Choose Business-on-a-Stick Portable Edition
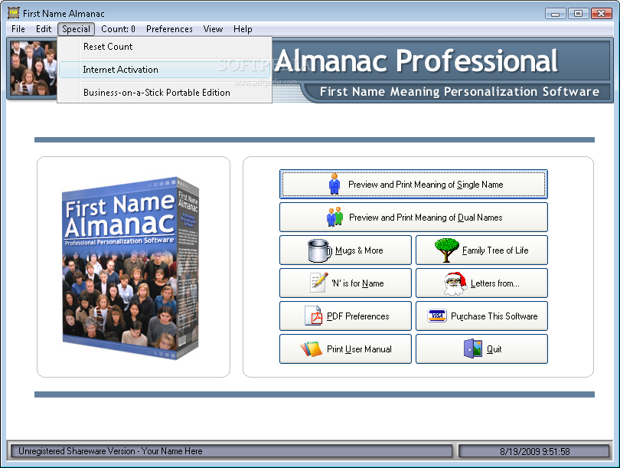Image resolution: width=620 pixels, height=468 pixels. pyautogui.click(x=165, y=93)
